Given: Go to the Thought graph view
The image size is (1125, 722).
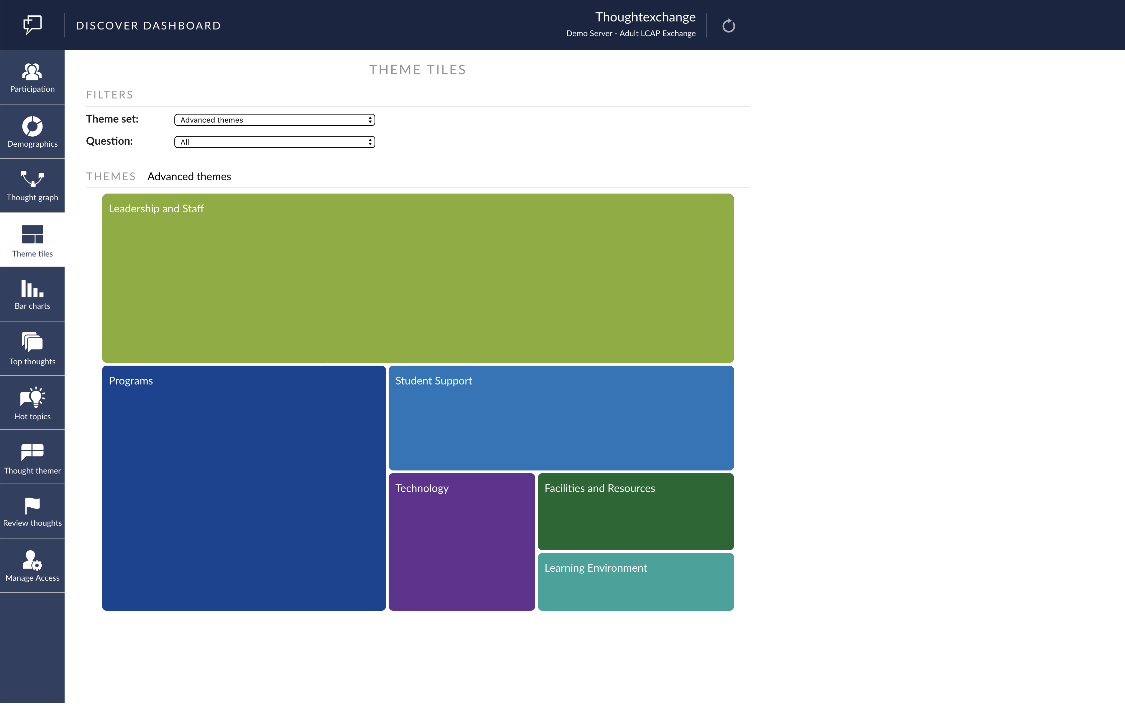Looking at the screenshot, I should pyautogui.click(x=32, y=186).
